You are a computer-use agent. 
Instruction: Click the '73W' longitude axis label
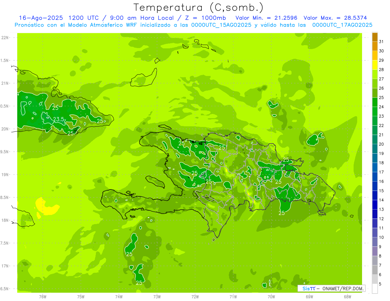[157, 297]
